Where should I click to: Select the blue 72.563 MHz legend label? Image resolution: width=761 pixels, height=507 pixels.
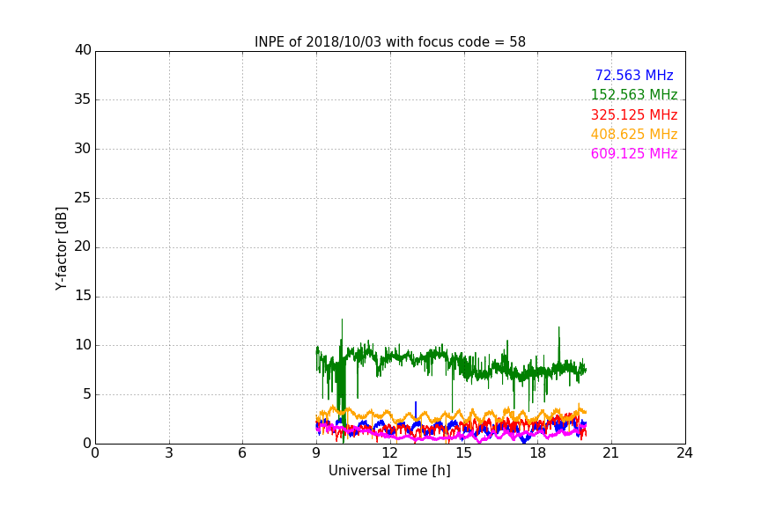tap(634, 75)
